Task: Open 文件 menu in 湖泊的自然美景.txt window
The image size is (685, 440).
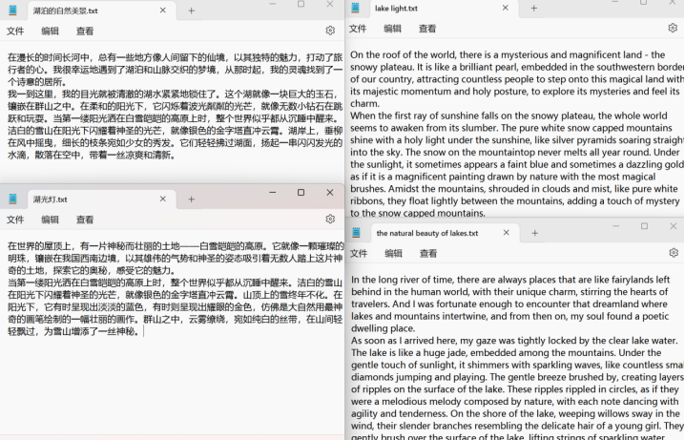Action: tap(15, 31)
